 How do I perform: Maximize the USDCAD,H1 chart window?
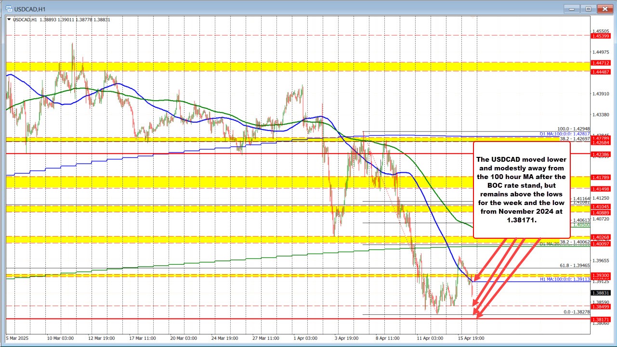coord(588,8)
